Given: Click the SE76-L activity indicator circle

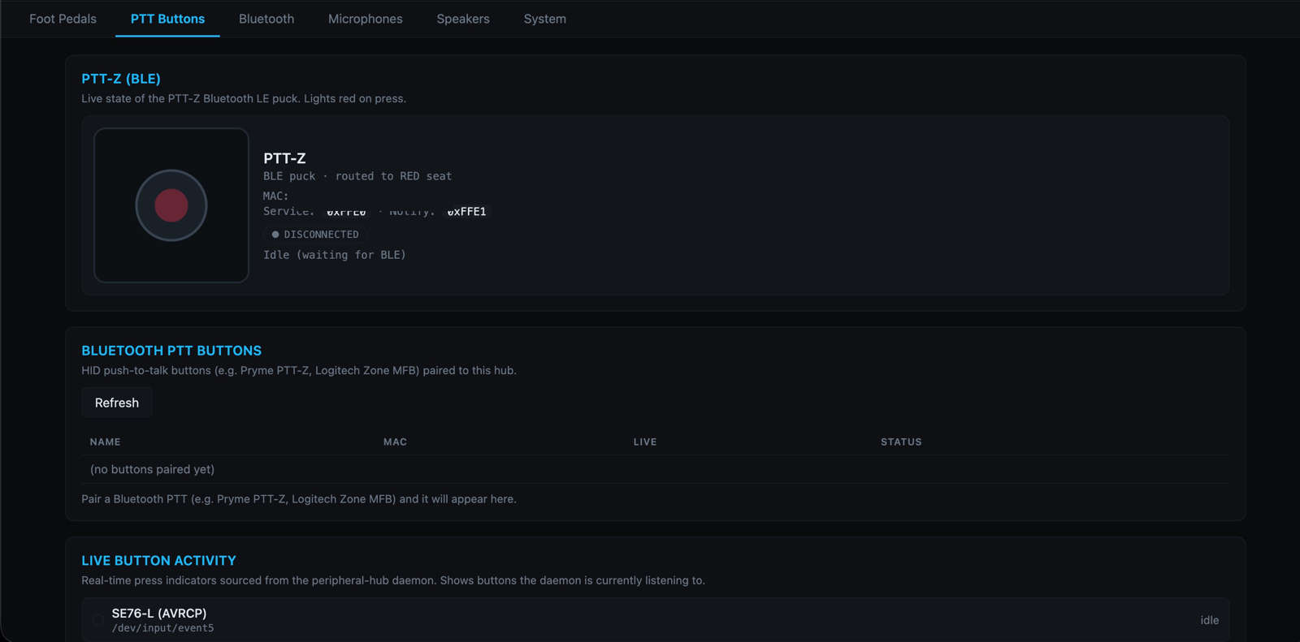Looking at the screenshot, I should tap(97, 620).
